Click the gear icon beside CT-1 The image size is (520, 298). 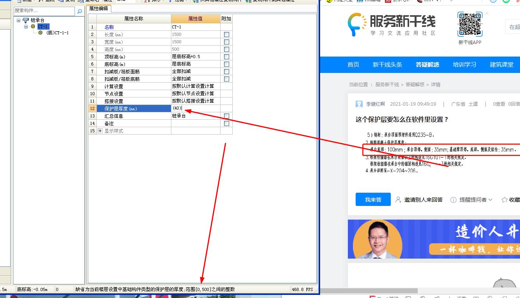33,27
